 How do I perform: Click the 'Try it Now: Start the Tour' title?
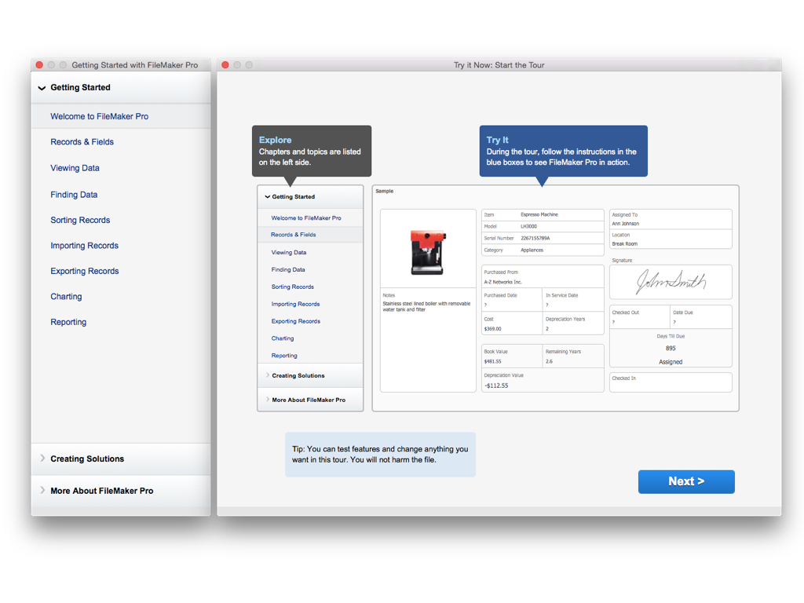[499, 65]
